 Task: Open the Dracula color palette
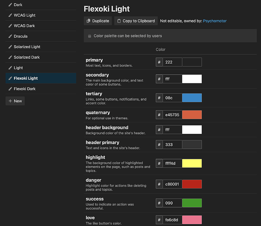pos(41,36)
